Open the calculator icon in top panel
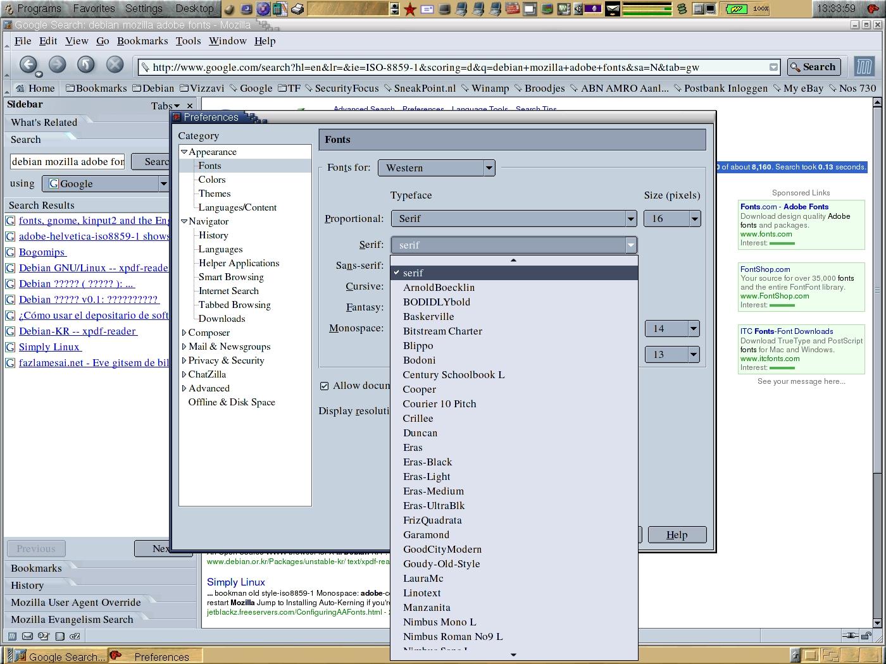 tap(280, 9)
